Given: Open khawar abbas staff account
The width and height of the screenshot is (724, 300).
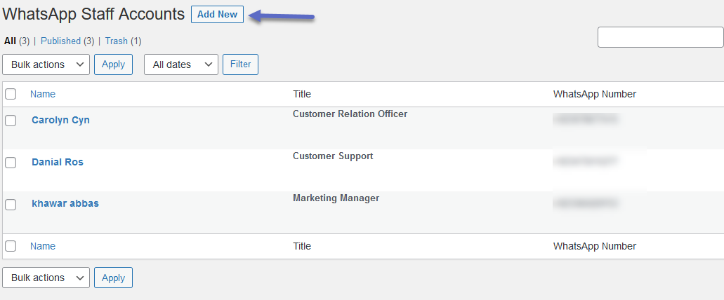Looking at the screenshot, I should [65, 203].
